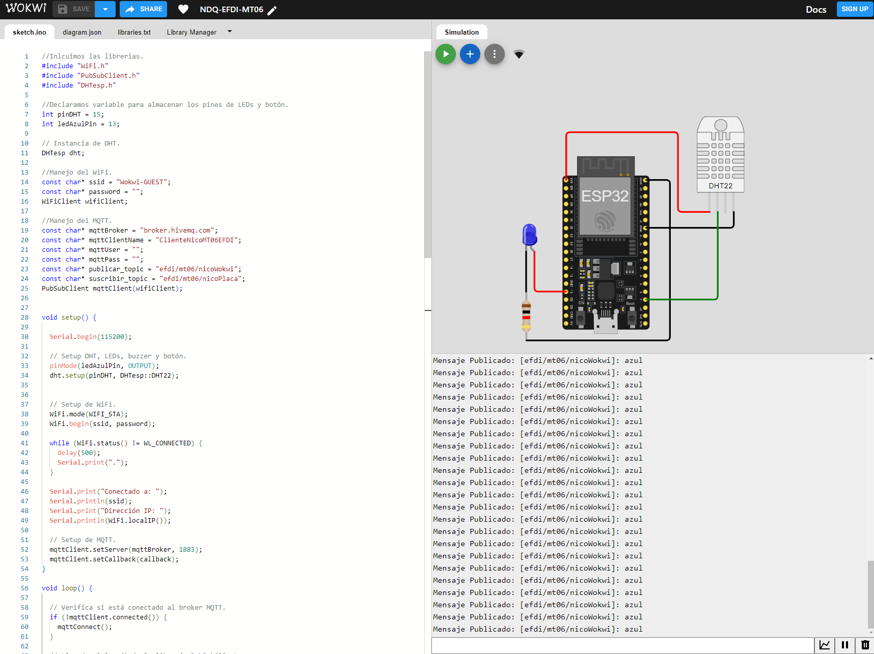
Task: Click the '//Manejo del MQTT.' comment
Action: (76, 221)
